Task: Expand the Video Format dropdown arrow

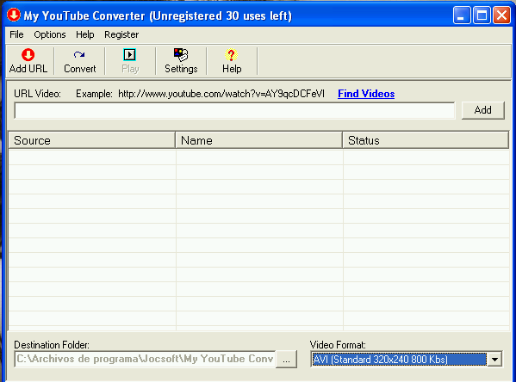Action: (494, 359)
